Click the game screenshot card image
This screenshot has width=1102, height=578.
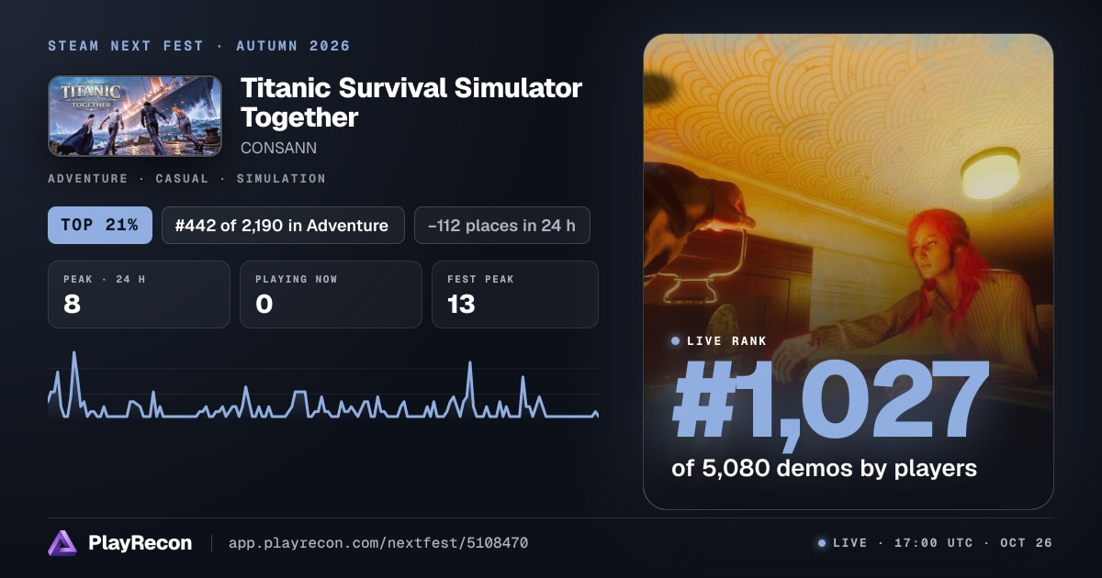tap(848, 272)
